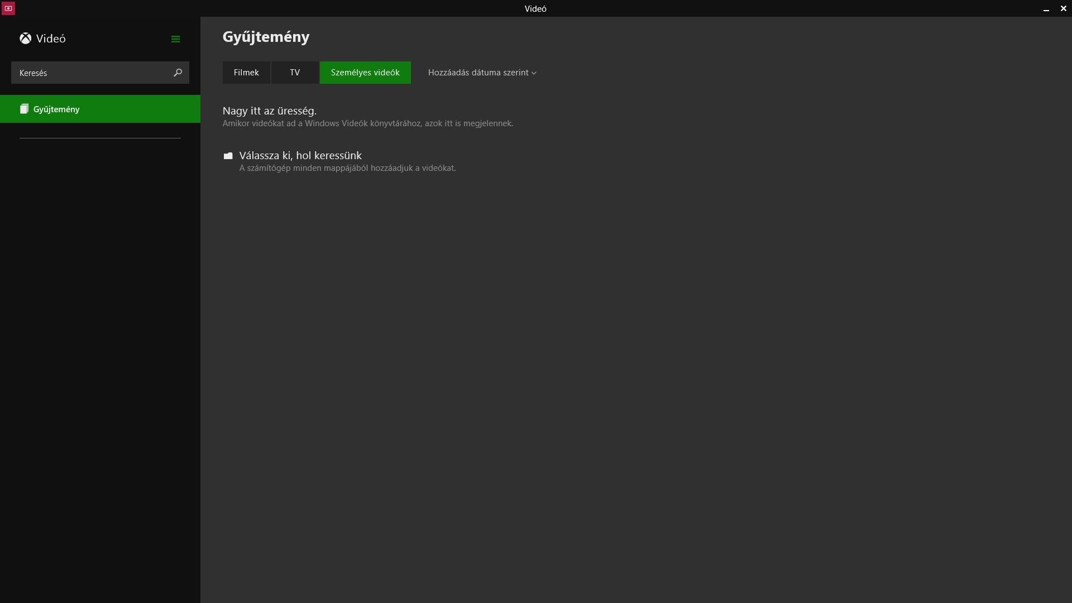Minimize the Videó window
The image size is (1072, 603).
(1046, 9)
